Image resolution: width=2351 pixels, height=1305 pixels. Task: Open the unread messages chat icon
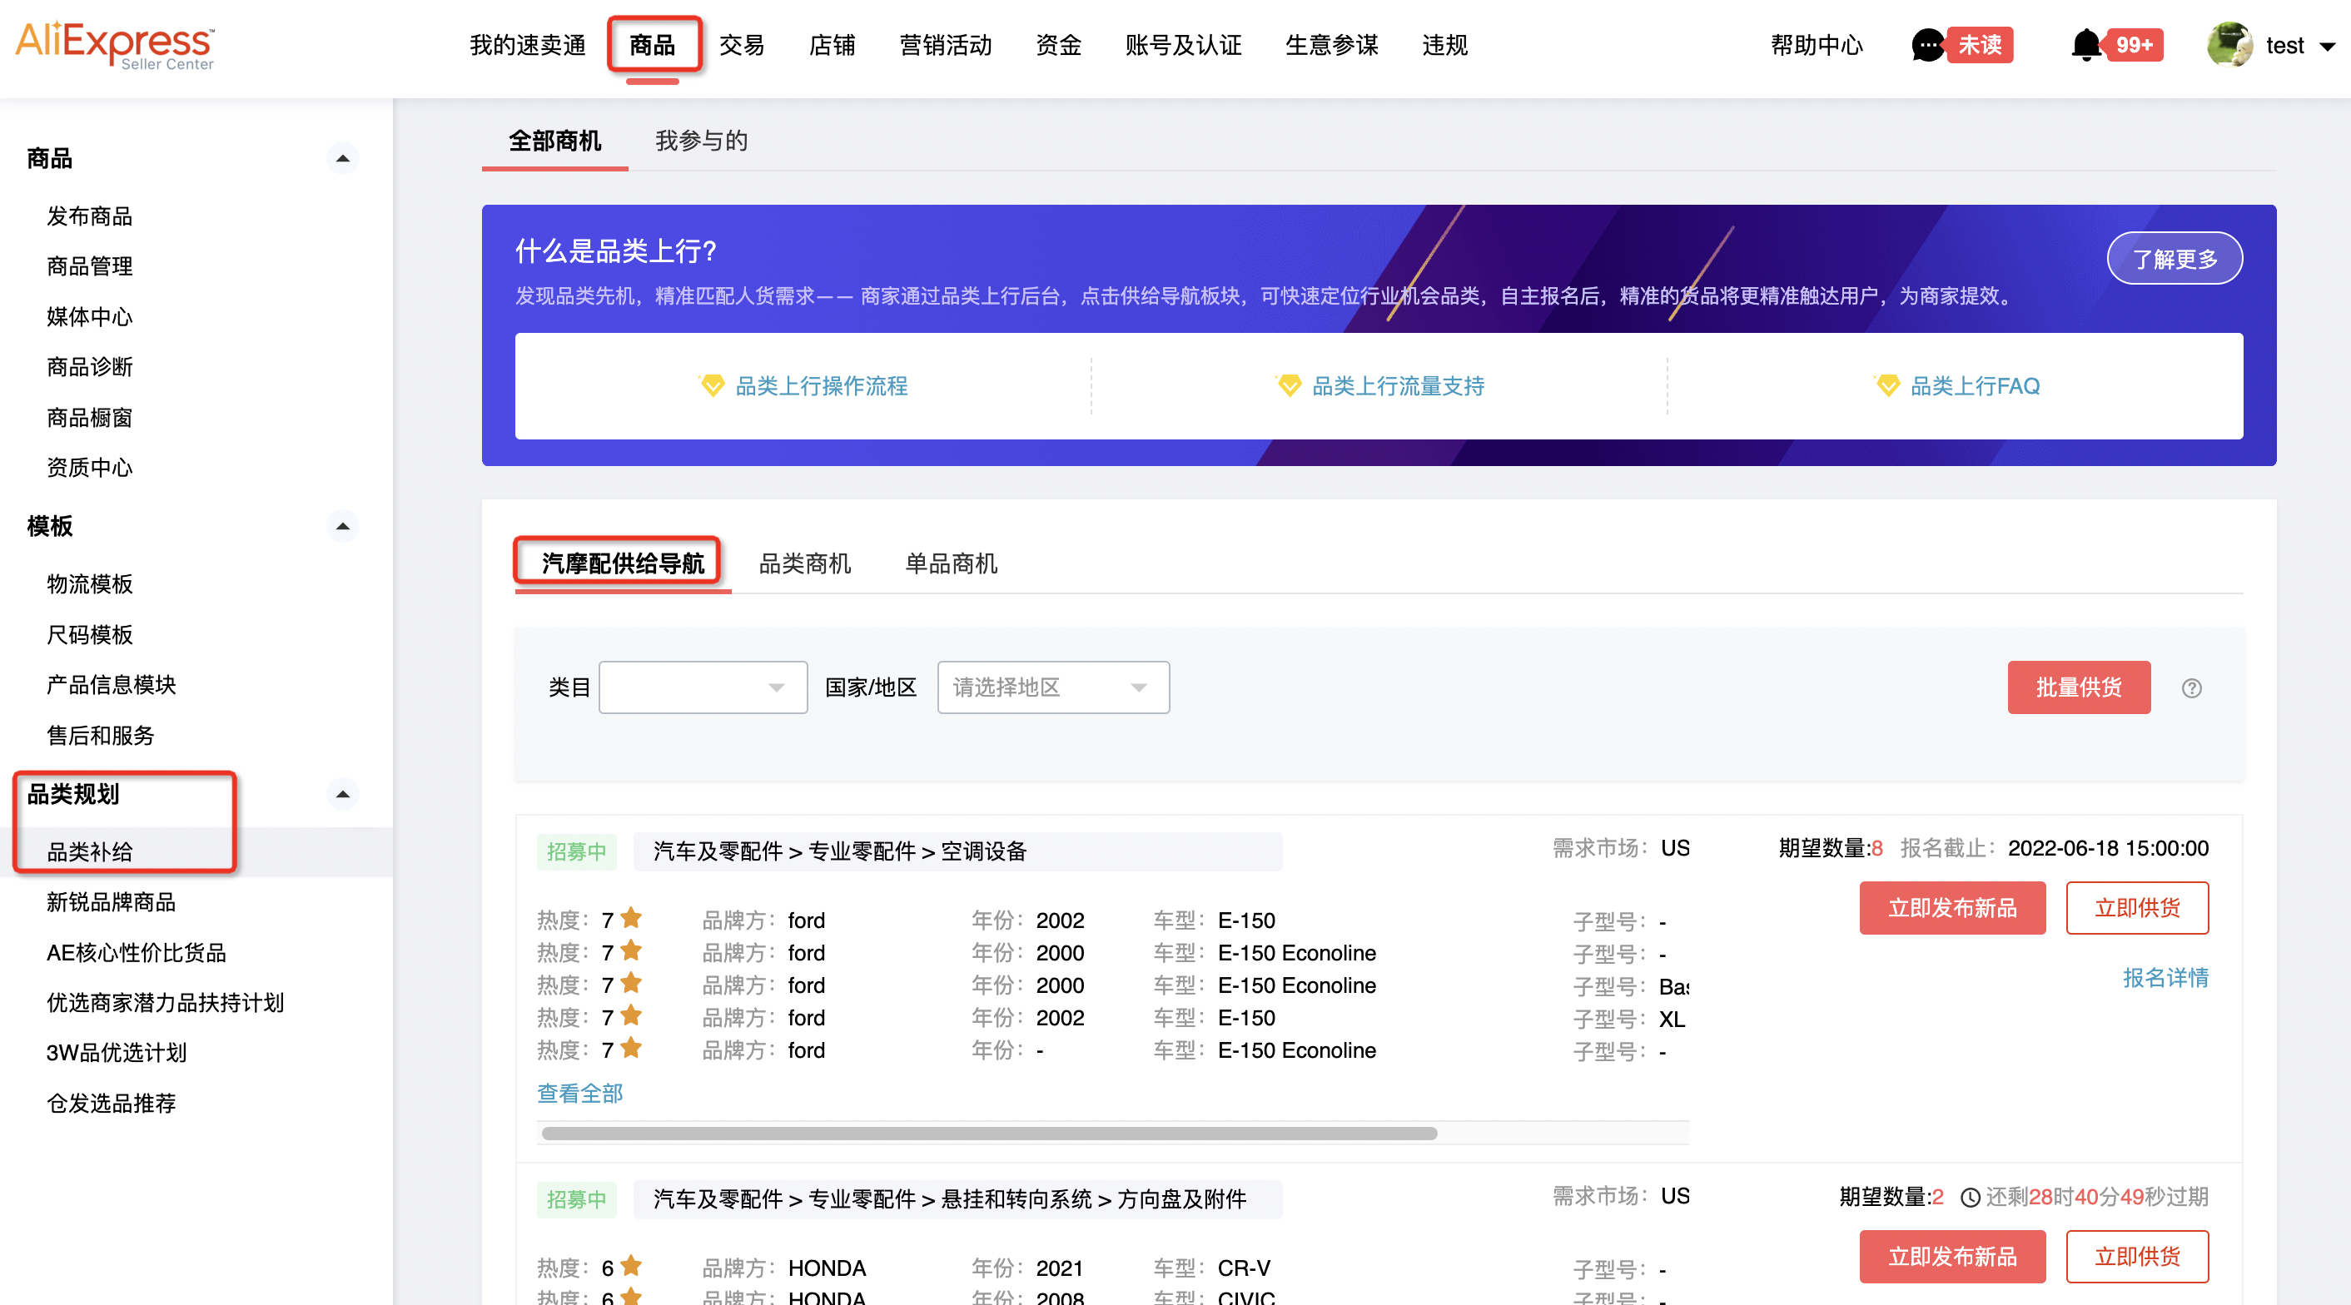click(1927, 45)
